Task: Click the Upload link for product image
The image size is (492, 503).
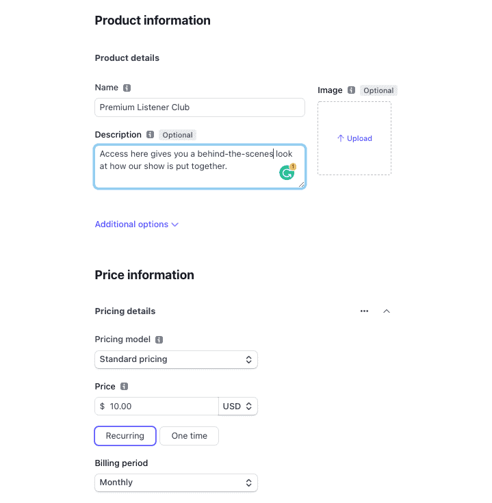Action: [x=354, y=138]
